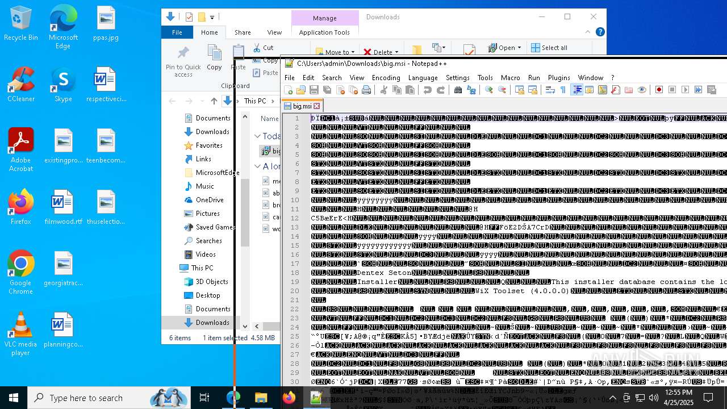
Task: Click the Close document icon in Notepad++ toolbar
Action: coord(340,90)
